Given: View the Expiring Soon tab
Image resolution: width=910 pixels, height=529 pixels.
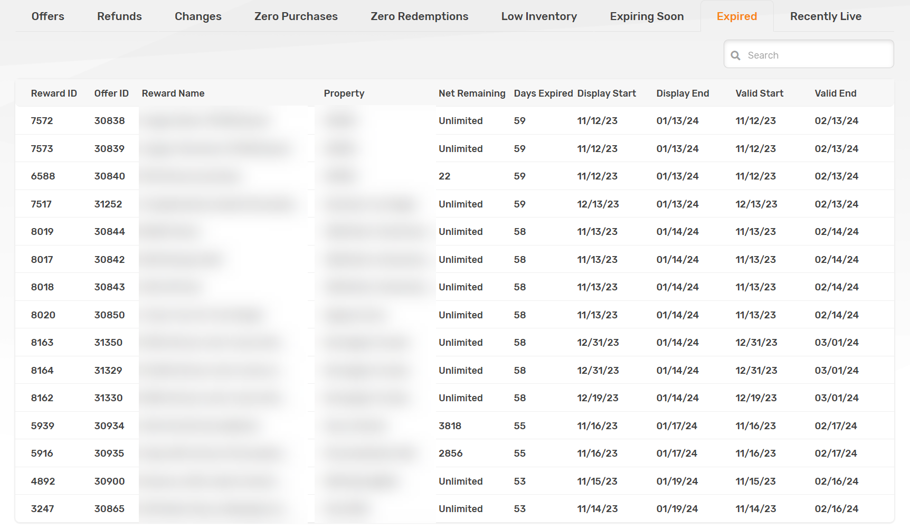Looking at the screenshot, I should point(647,16).
